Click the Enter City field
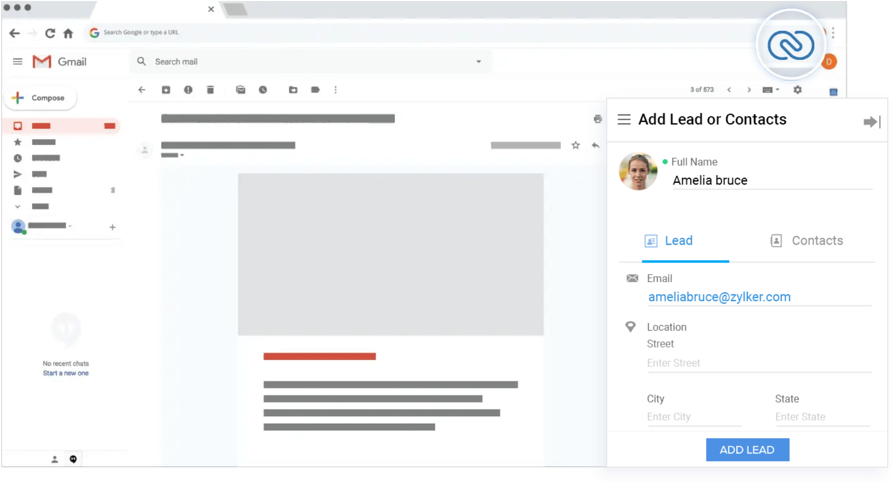This screenshot has width=893, height=484. click(694, 417)
